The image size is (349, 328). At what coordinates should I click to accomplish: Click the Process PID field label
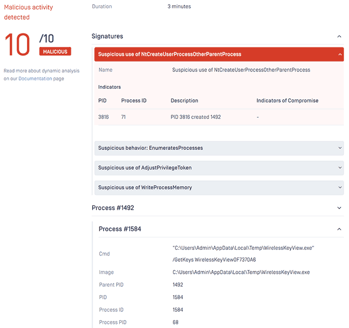click(113, 322)
